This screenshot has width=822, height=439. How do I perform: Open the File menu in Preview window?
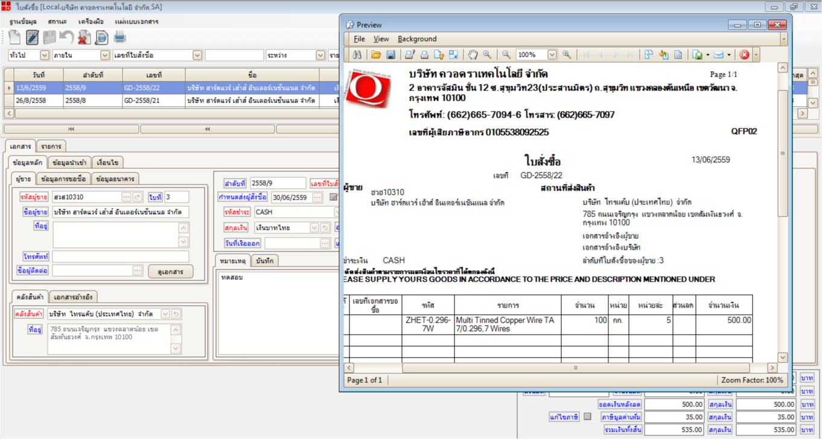[359, 39]
